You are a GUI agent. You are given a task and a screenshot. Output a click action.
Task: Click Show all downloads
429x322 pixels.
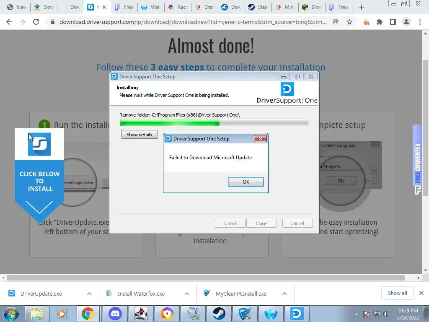(x=397, y=293)
